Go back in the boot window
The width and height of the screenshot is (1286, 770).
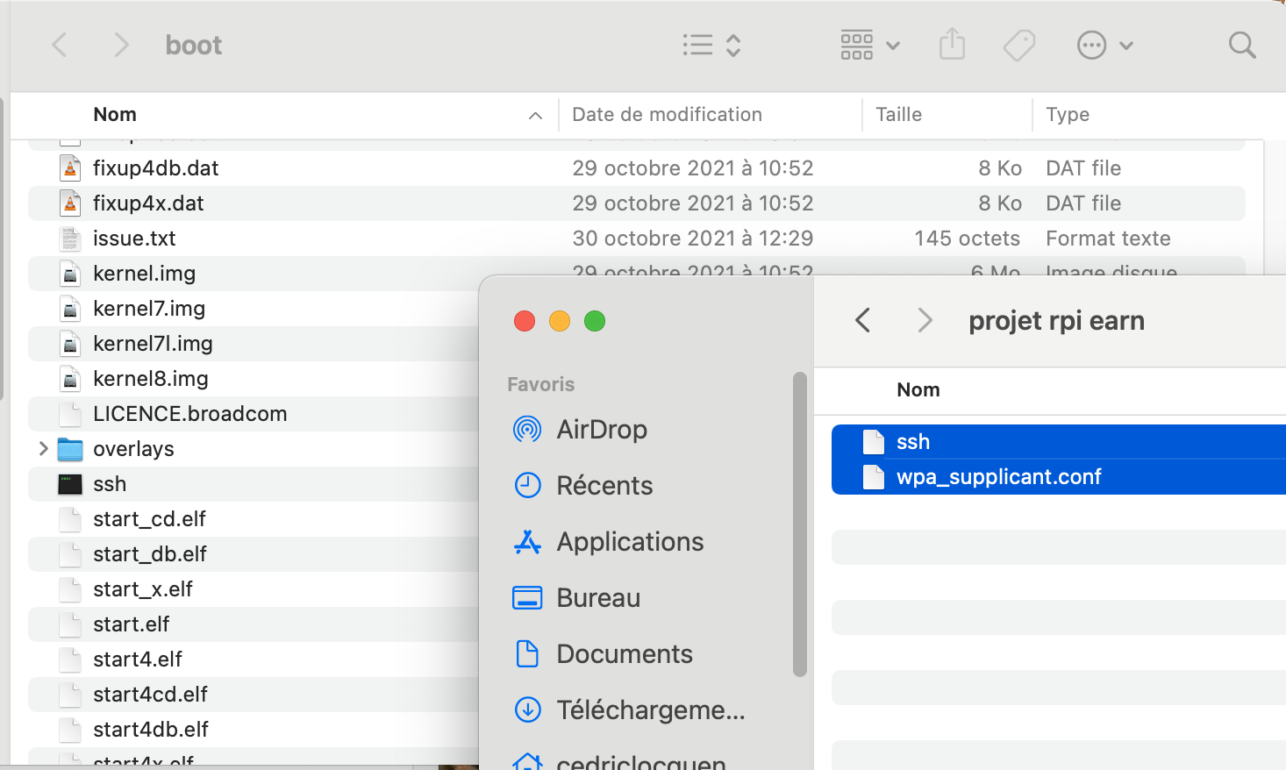(60, 45)
